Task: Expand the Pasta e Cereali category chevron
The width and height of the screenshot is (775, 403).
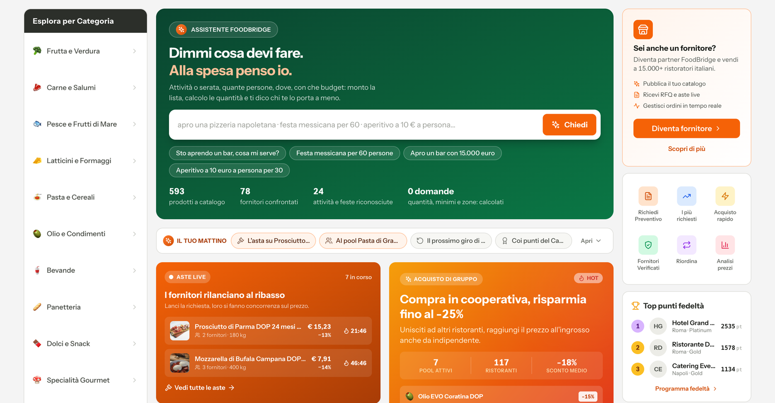Action: [134, 197]
